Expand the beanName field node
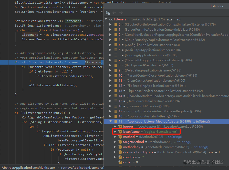 pos(115,131)
